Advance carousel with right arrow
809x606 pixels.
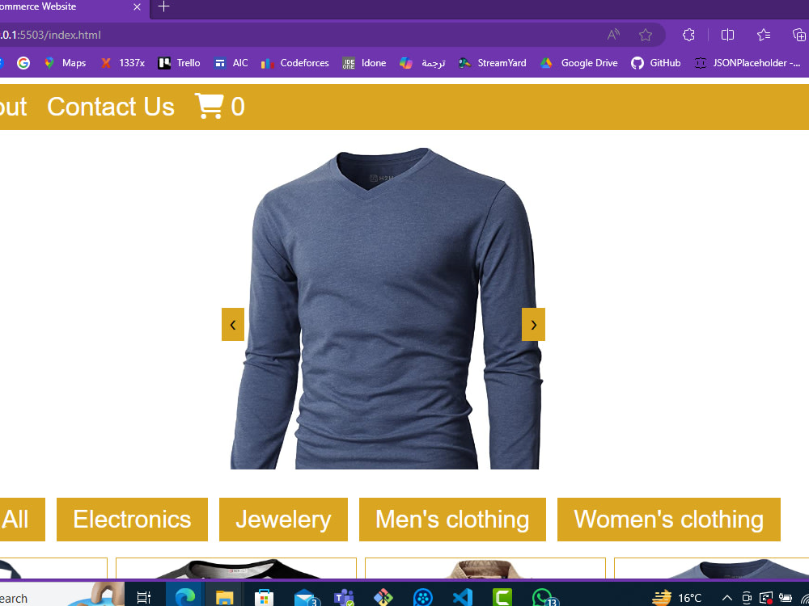click(533, 325)
